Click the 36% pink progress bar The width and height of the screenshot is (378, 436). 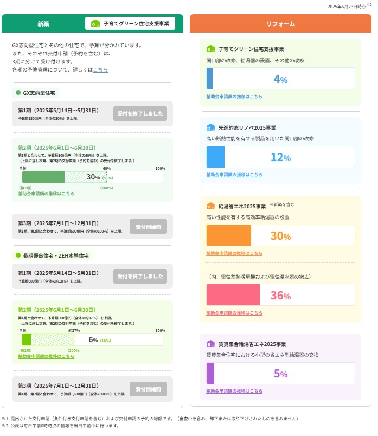coord(280,295)
